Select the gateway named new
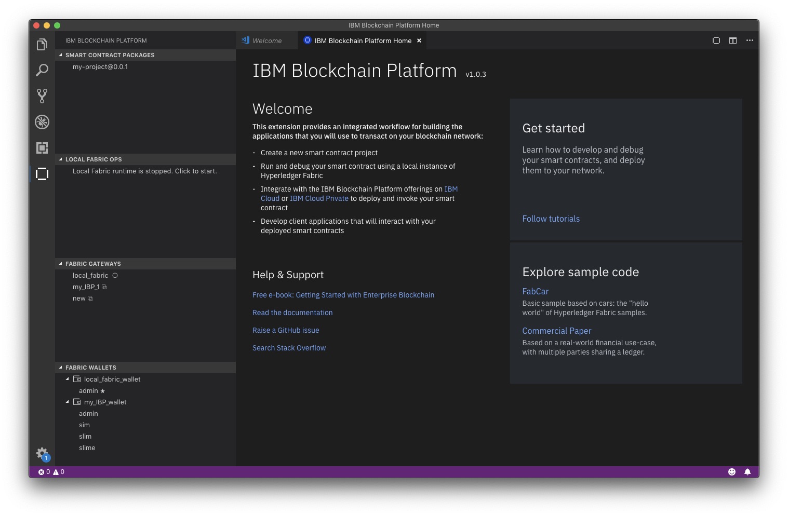The height and width of the screenshot is (516, 788). (145, 298)
